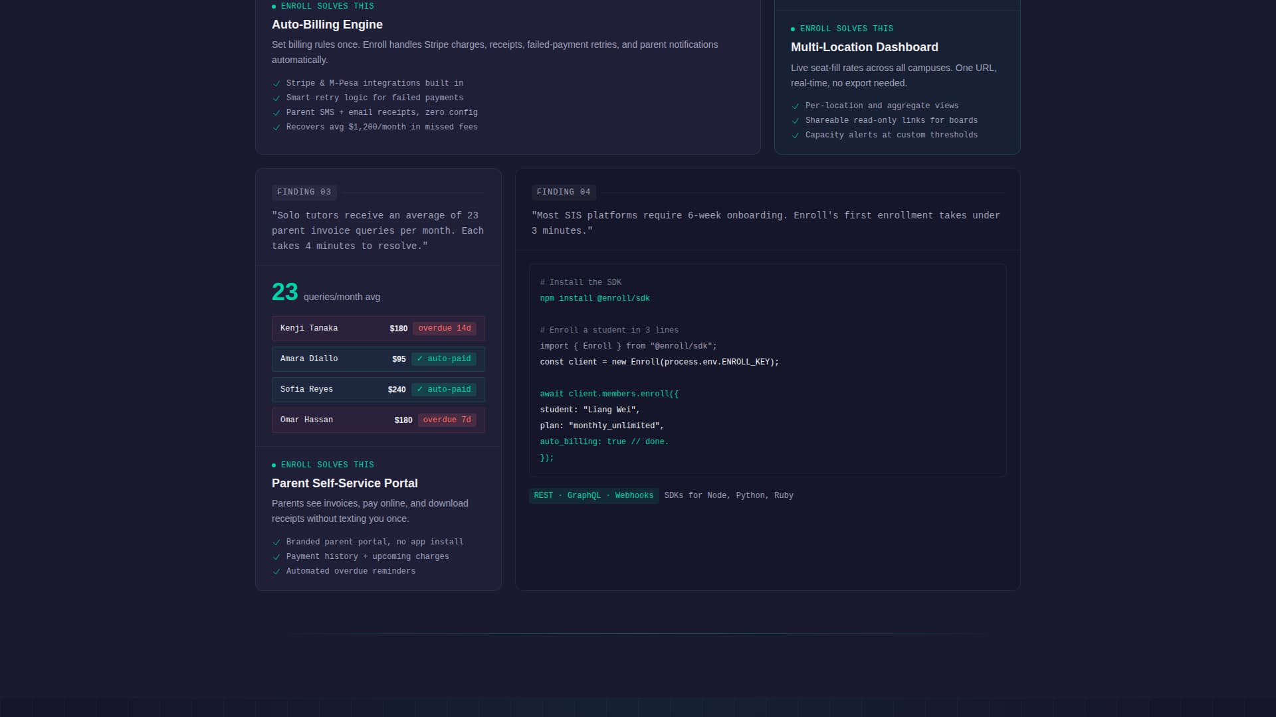This screenshot has height=717, width=1276.
Task: Click checkmark beside Shareable read-only links
Action: [x=796, y=121]
